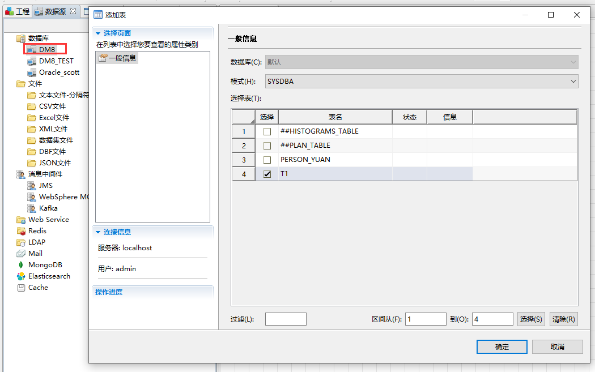Click the 状态 column header

pos(410,117)
